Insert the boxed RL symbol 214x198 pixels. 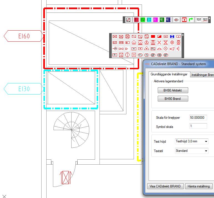[153, 49]
